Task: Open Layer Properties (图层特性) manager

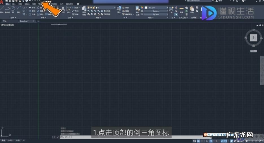Action: (84, 11)
